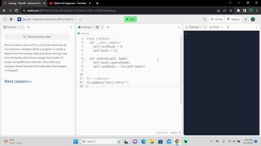Share this page icon
The height and width of the screenshot is (146, 261).
pyautogui.click(x=225, y=11)
